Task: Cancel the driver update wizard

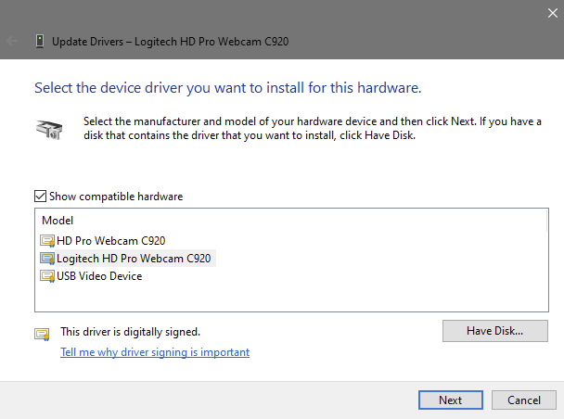Action: click(524, 400)
